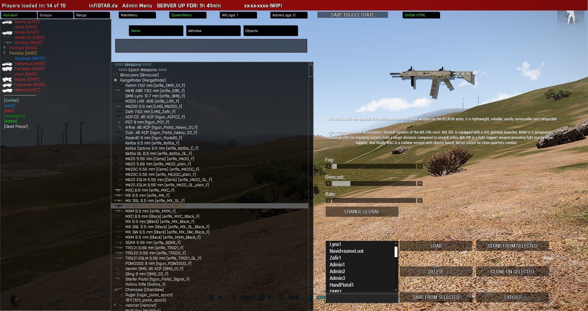
Task: Click the Rain slider right arrow
Action: tap(419, 200)
